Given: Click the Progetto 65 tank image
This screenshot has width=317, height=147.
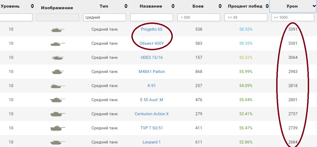Looking at the screenshot, I should pos(58,30).
